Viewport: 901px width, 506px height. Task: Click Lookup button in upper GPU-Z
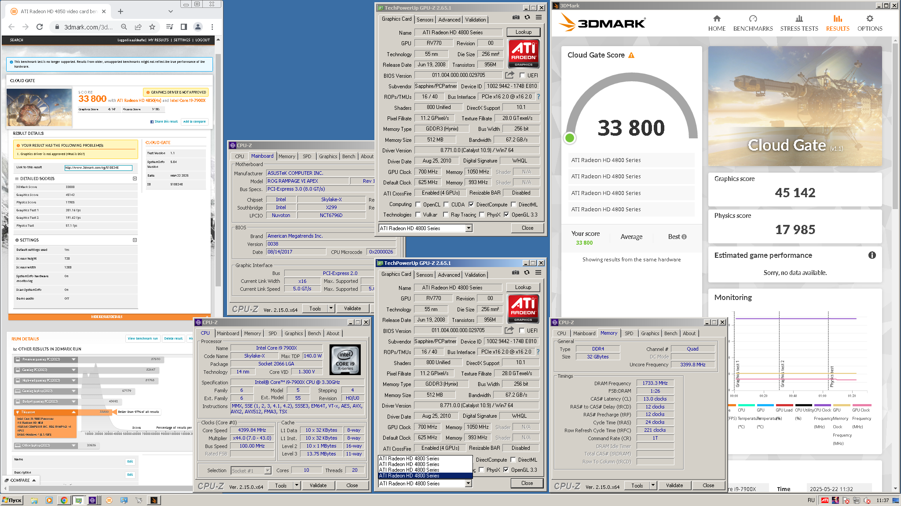pyautogui.click(x=523, y=32)
